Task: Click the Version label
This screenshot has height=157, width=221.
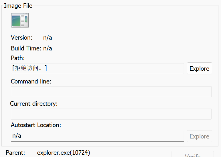Action: [x=21, y=37]
